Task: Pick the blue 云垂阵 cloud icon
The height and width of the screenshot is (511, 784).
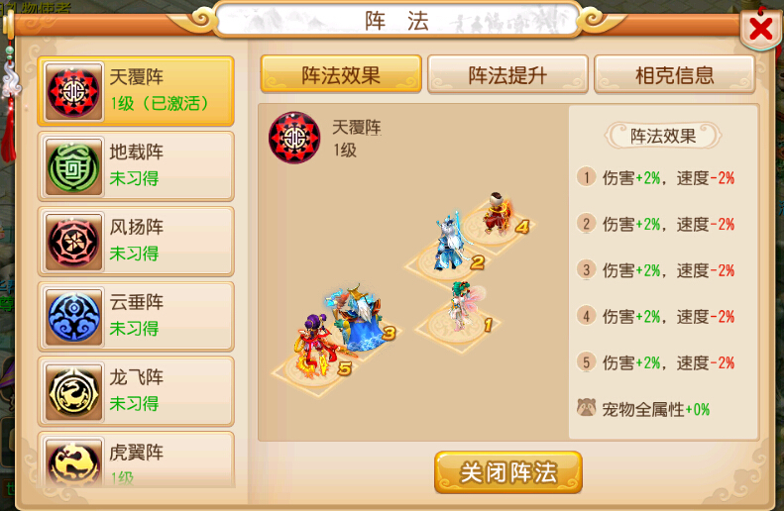Action: [x=73, y=317]
